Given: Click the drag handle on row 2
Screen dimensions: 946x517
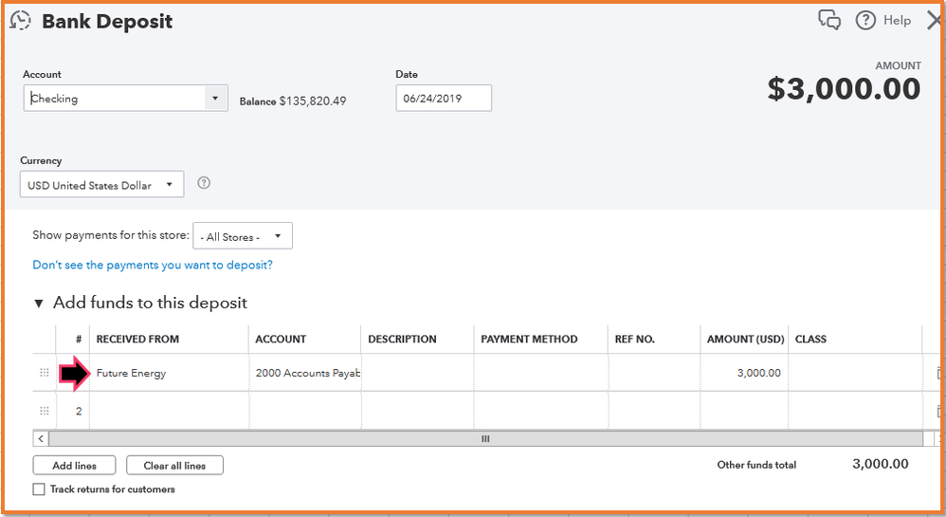Looking at the screenshot, I should coord(44,411).
